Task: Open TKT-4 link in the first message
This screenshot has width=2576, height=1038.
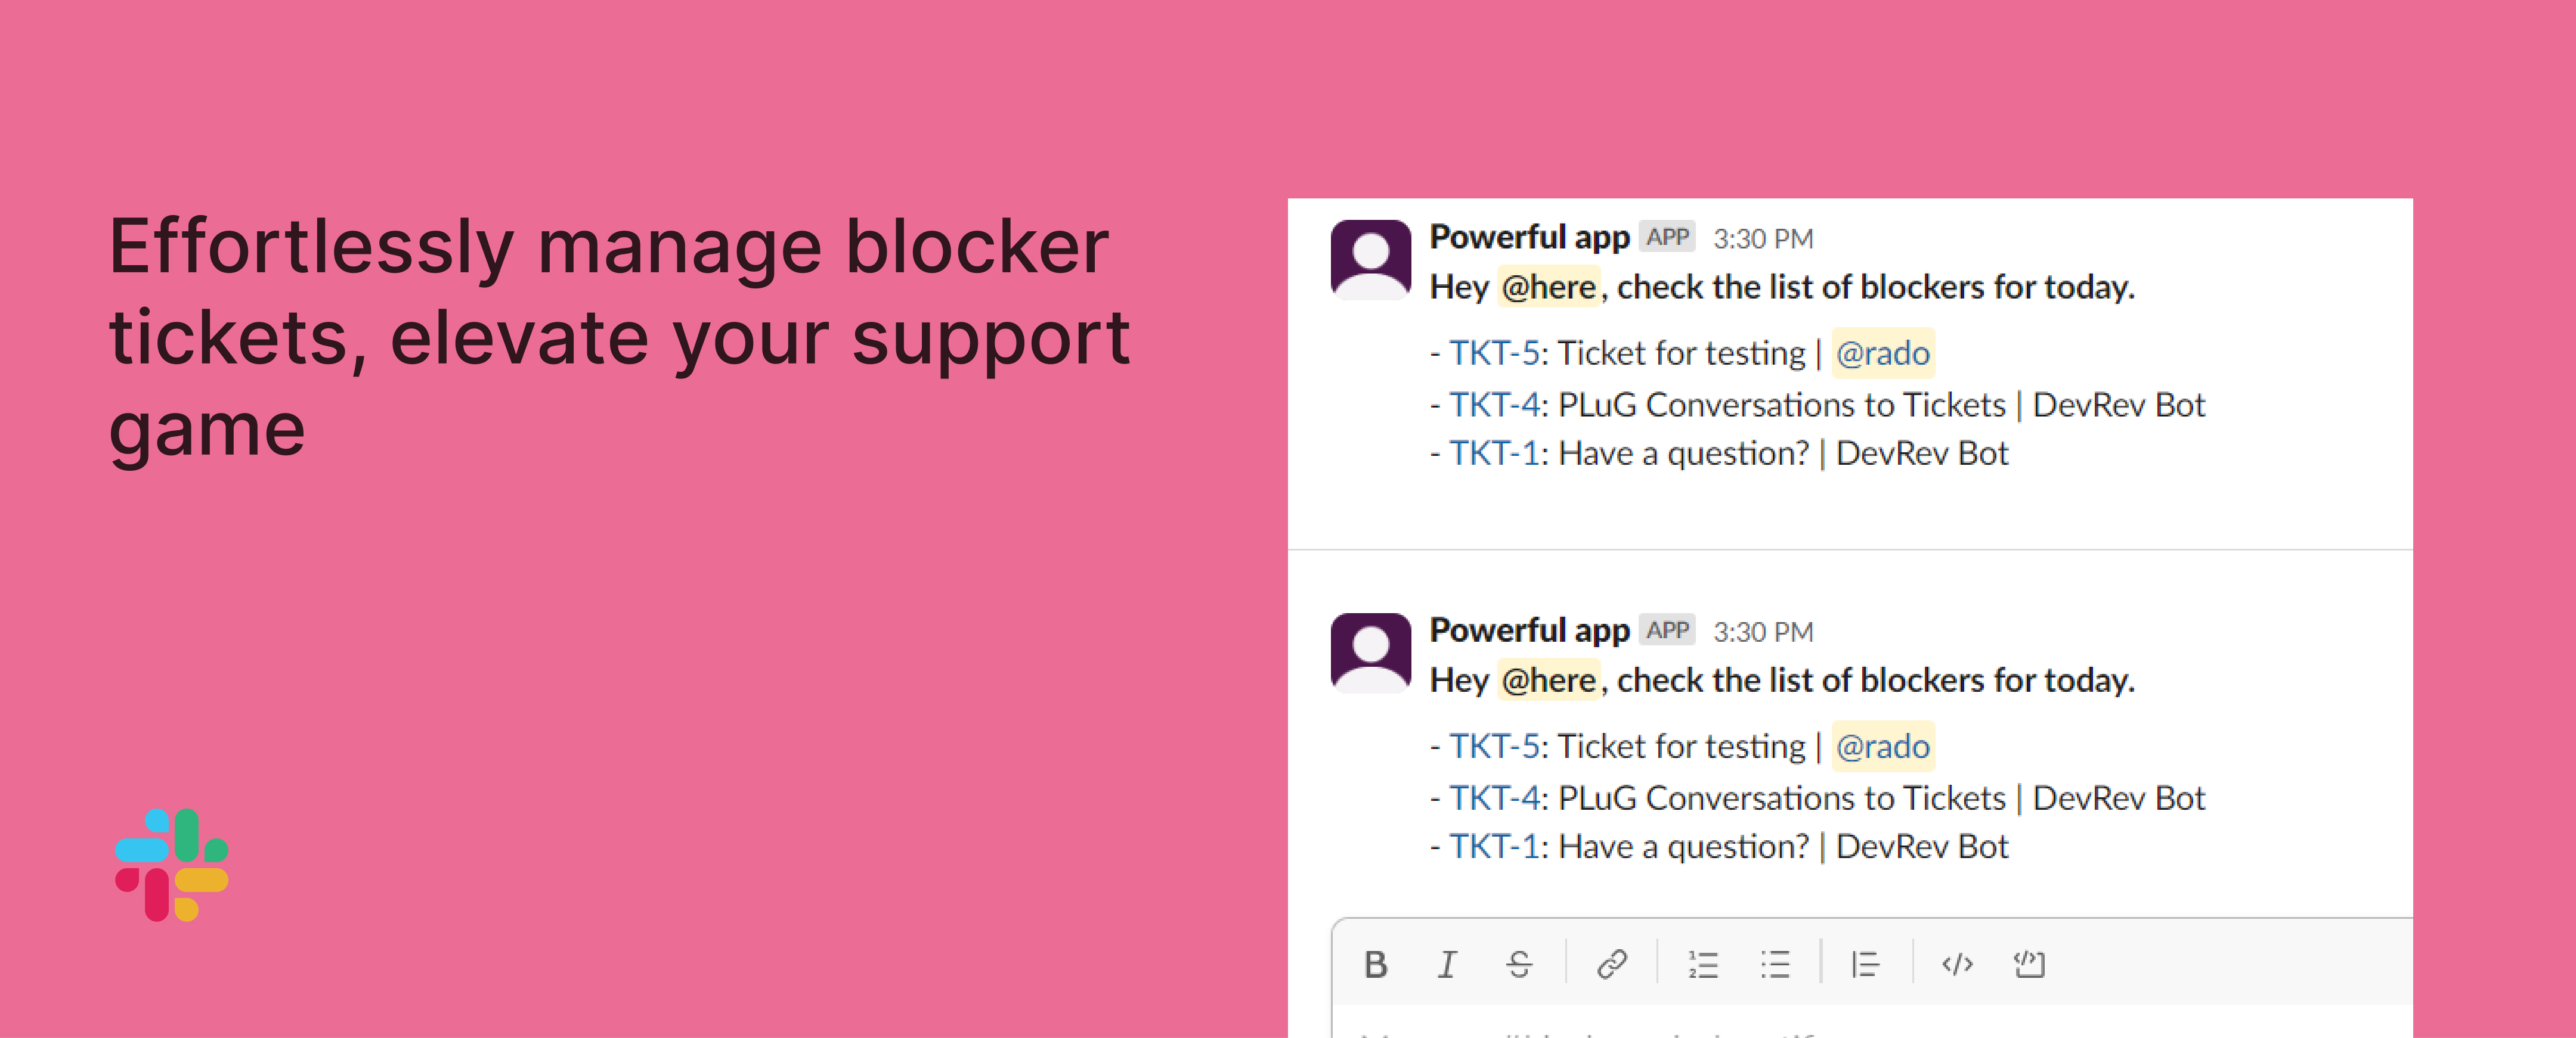Action: (x=1494, y=406)
